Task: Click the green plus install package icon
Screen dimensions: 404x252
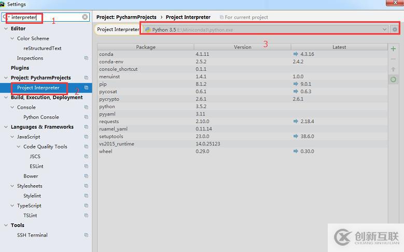Action: (x=393, y=49)
